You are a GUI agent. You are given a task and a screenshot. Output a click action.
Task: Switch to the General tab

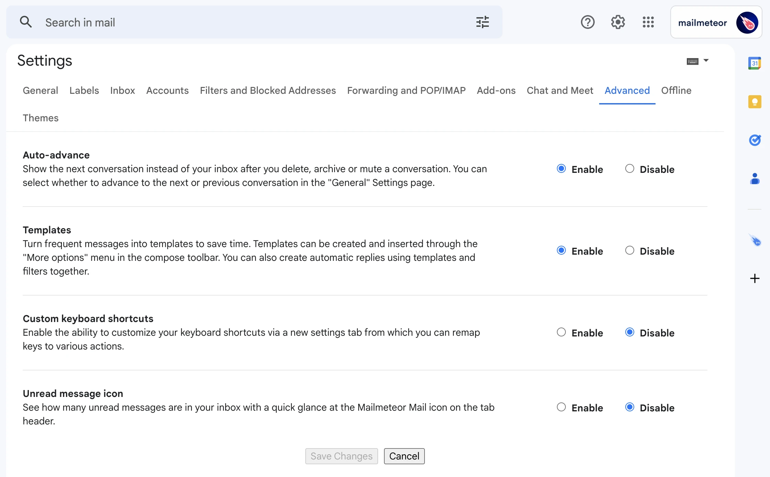tap(40, 90)
